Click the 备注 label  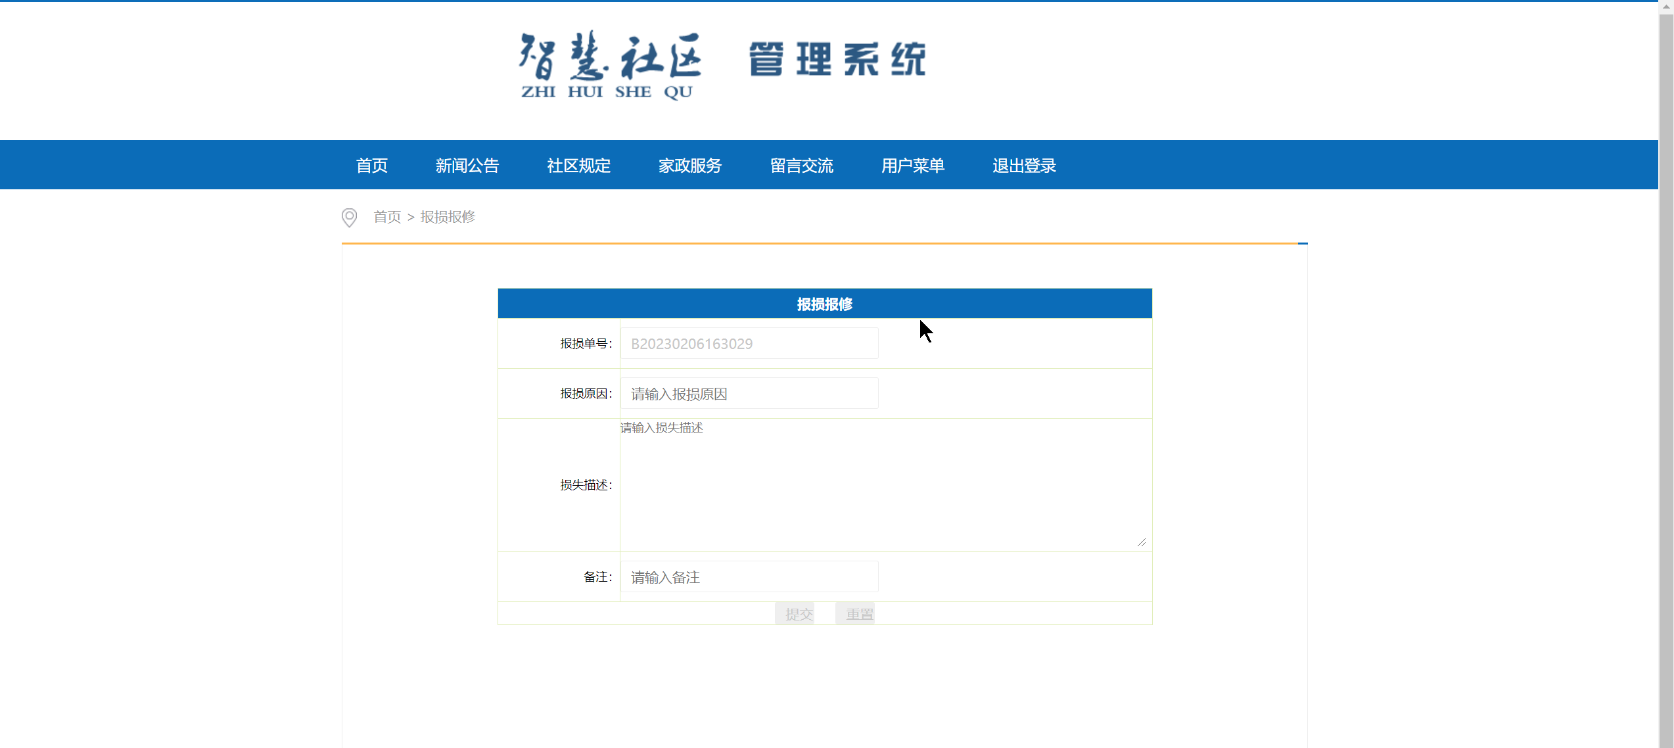(597, 577)
